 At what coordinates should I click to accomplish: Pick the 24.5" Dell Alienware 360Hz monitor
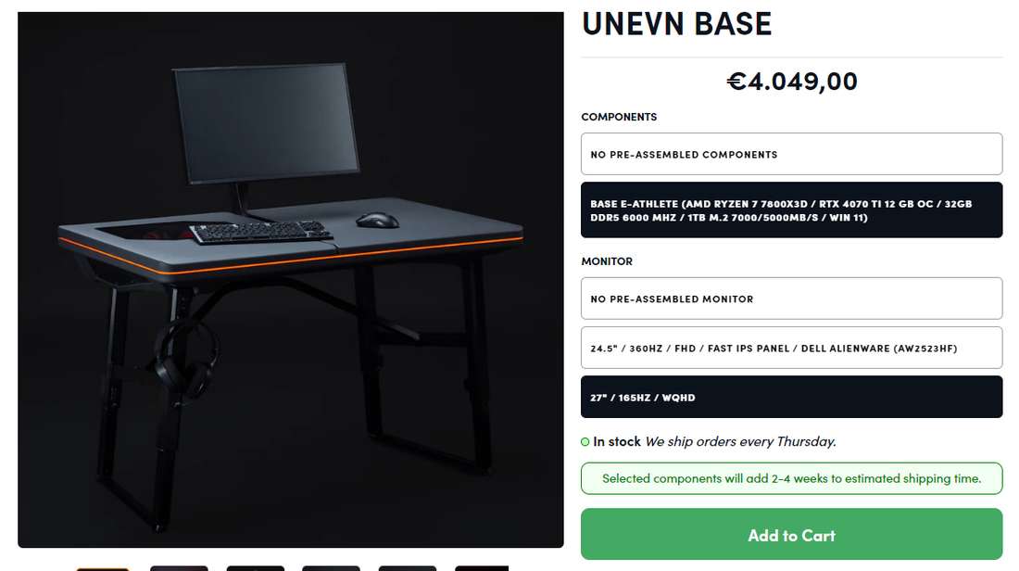pos(791,348)
